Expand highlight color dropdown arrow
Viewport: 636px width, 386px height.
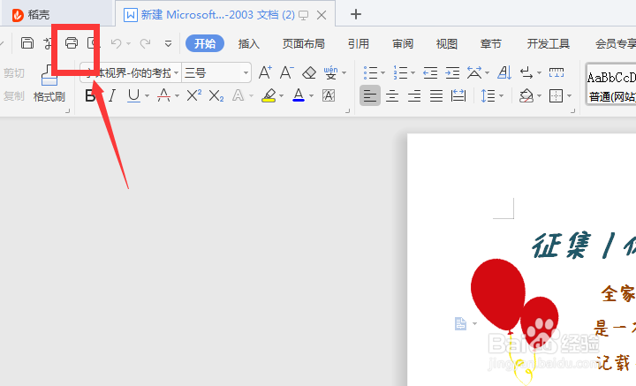click(x=282, y=96)
